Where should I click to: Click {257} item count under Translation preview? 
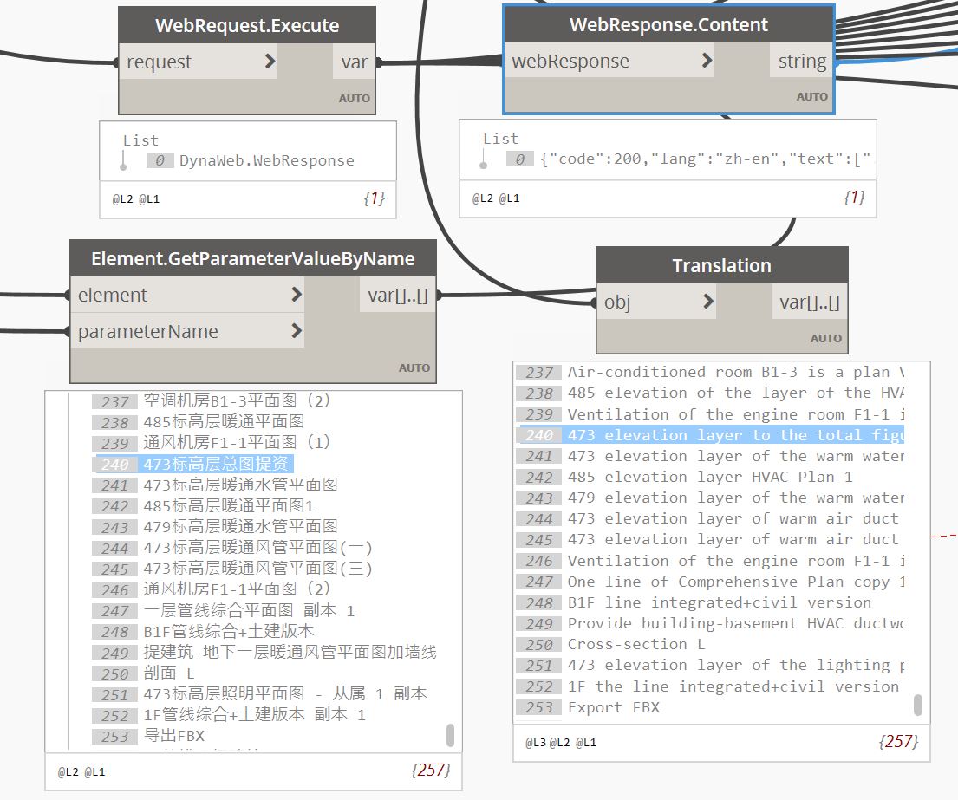pos(898,741)
